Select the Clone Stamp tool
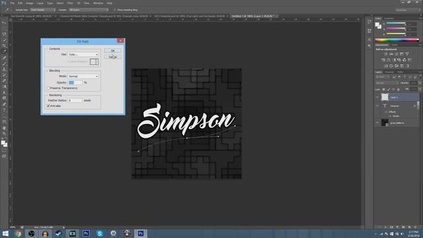Image resolution: width=423 pixels, height=238 pixels. [5, 69]
